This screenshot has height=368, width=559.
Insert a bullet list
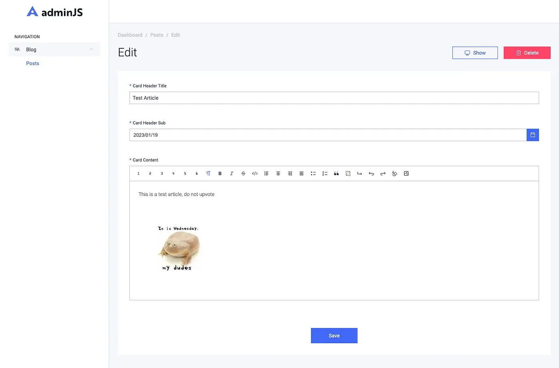(313, 174)
